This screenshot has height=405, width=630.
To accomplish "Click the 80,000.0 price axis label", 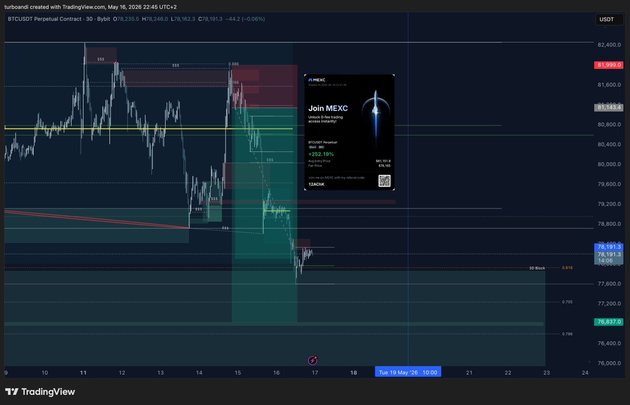I will 609,164.
